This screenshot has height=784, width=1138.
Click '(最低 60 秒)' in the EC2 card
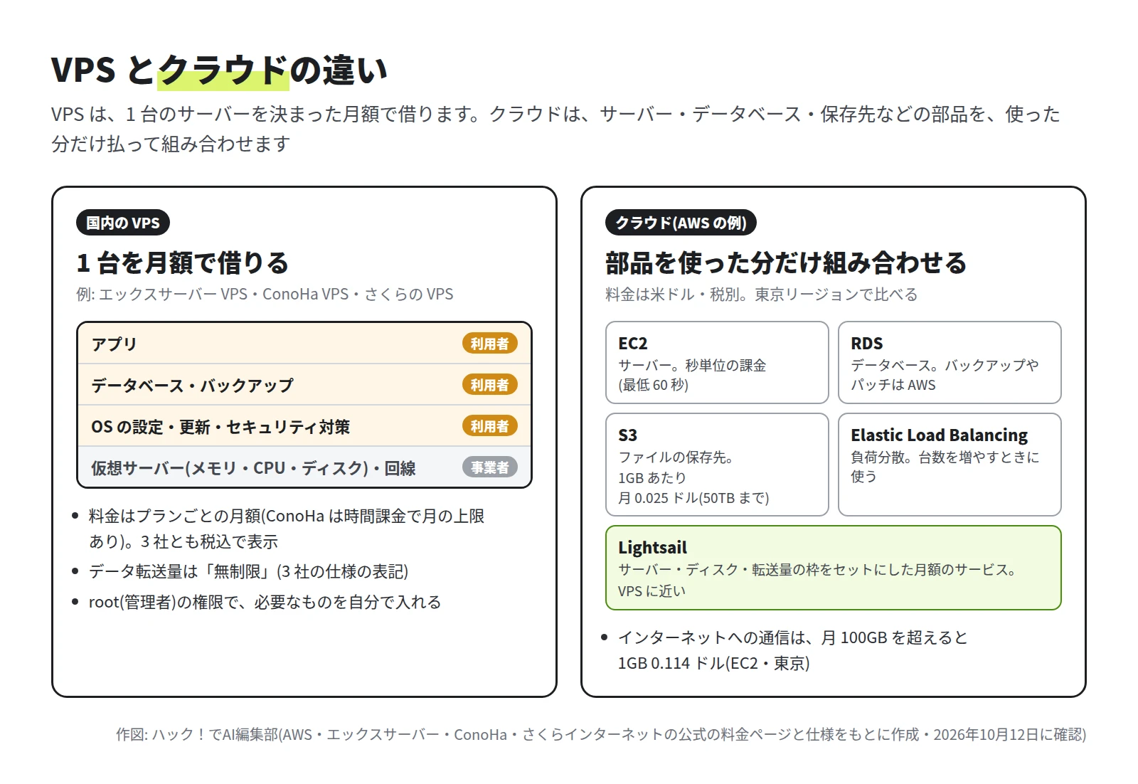pyautogui.click(x=653, y=385)
